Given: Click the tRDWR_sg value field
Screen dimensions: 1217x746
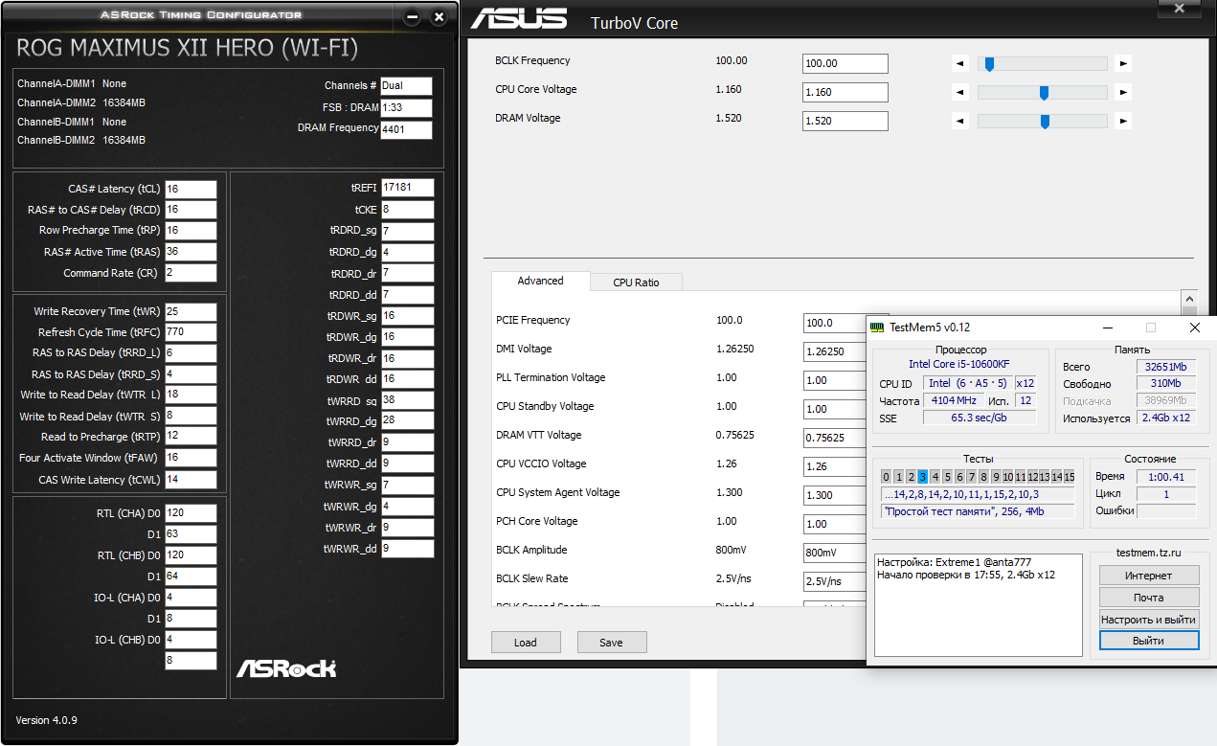Looking at the screenshot, I should coord(407,316).
